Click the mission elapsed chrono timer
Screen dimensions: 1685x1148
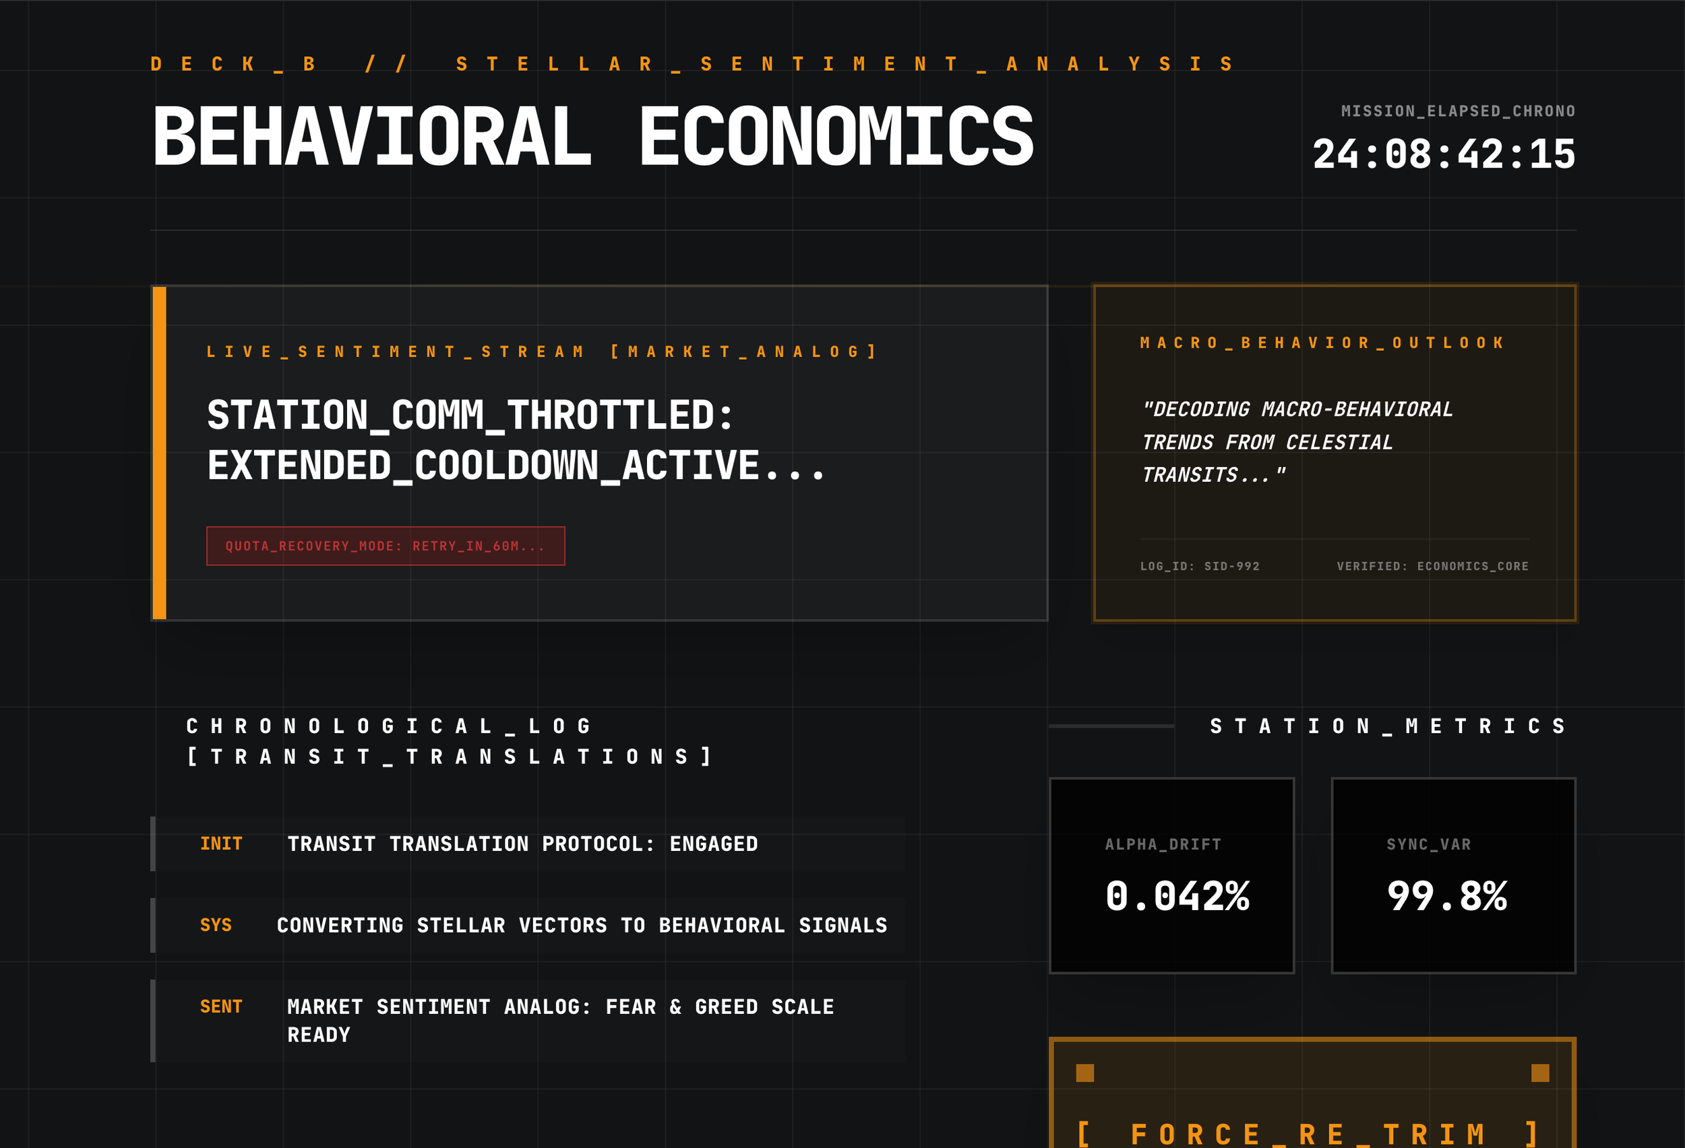click(x=1443, y=154)
